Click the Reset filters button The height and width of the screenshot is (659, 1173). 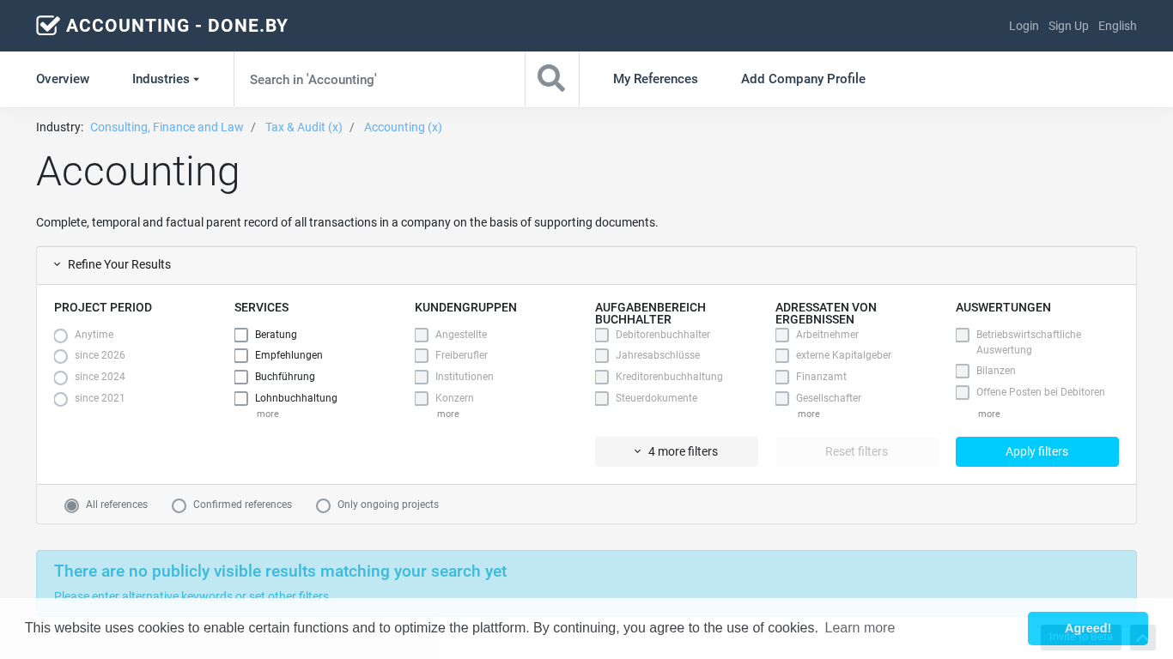click(857, 451)
